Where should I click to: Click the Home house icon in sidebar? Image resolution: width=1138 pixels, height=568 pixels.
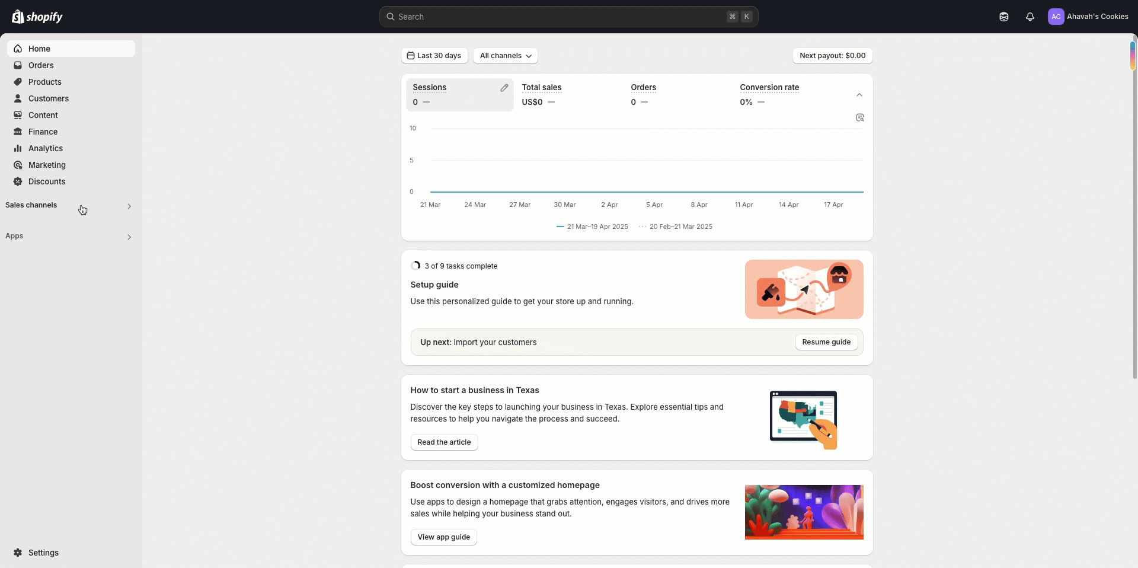click(x=18, y=49)
